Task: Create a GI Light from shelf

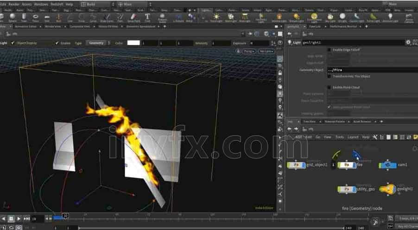Action: pyautogui.click(x=342, y=17)
